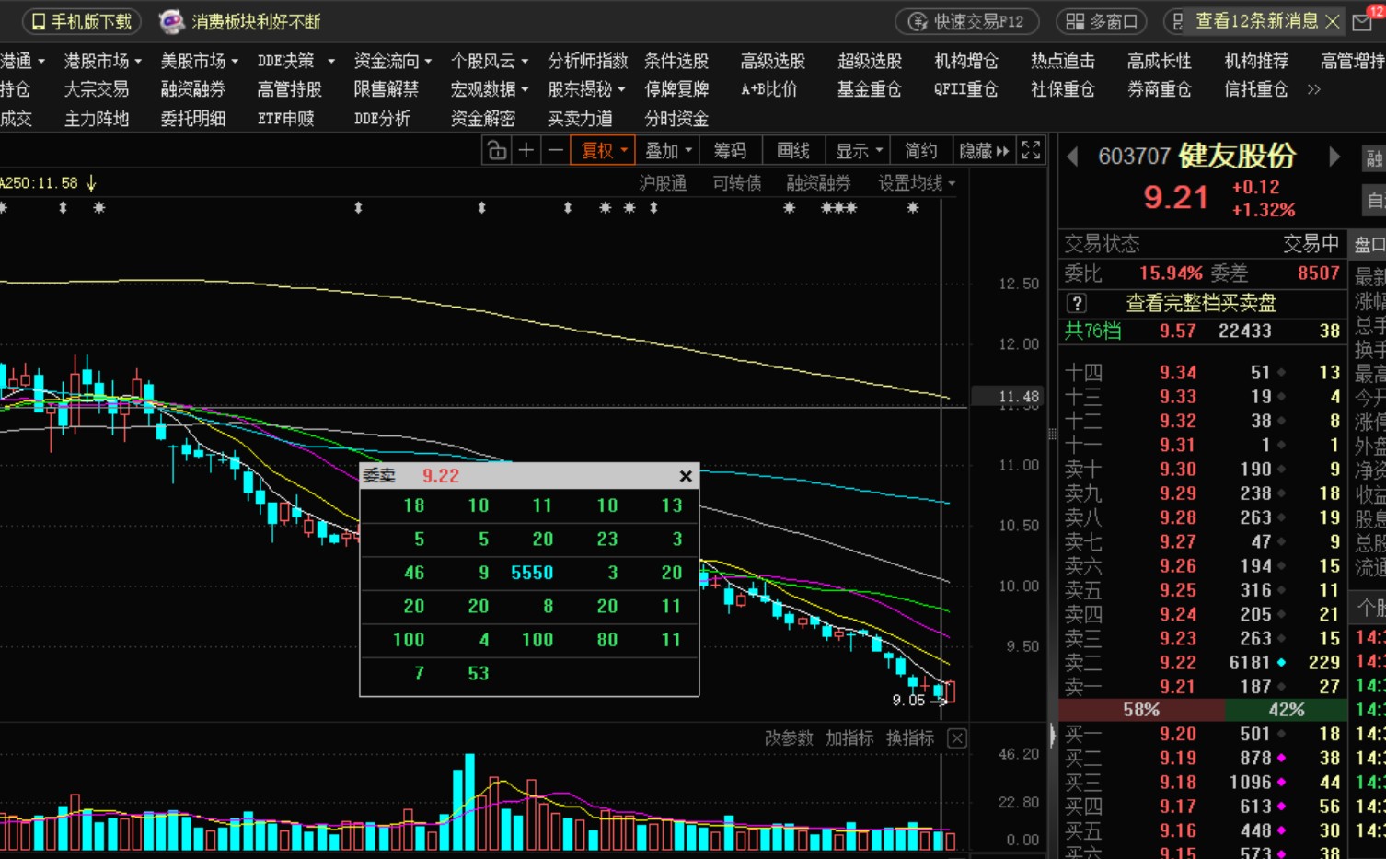Click the 盘口 side tab

coord(1369,244)
